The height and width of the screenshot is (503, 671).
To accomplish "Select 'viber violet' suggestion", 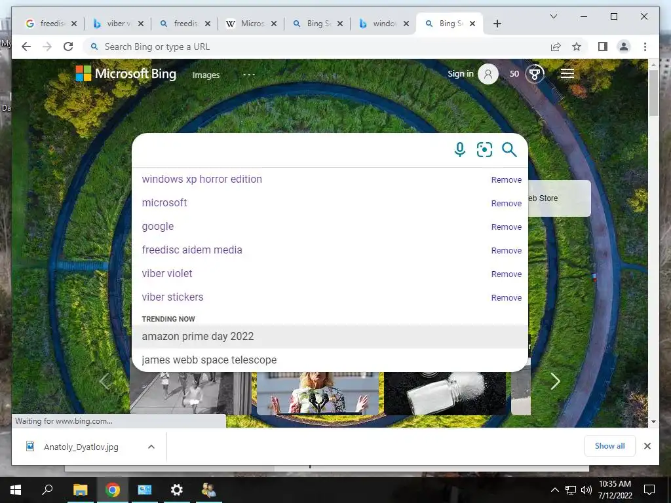I will (x=167, y=273).
